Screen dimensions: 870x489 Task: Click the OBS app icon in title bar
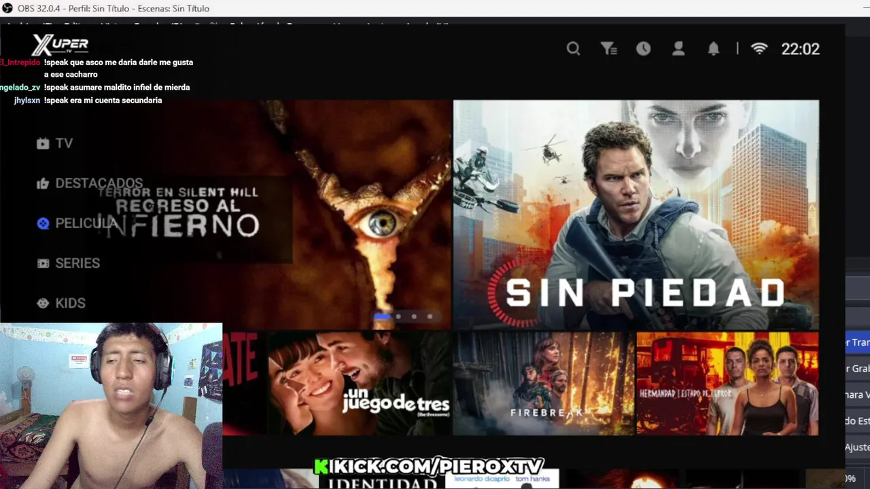pyautogui.click(x=7, y=8)
